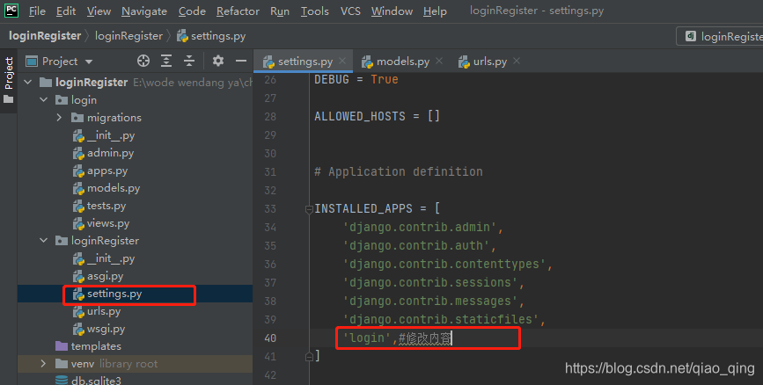763x385 pixels.
Task: Select the login folder in tree
Action: (x=84, y=100)
